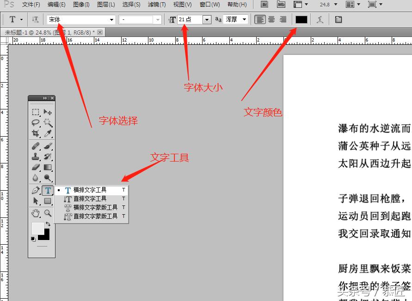Open the 21点 font size dropdown

[x=207, y=19]
